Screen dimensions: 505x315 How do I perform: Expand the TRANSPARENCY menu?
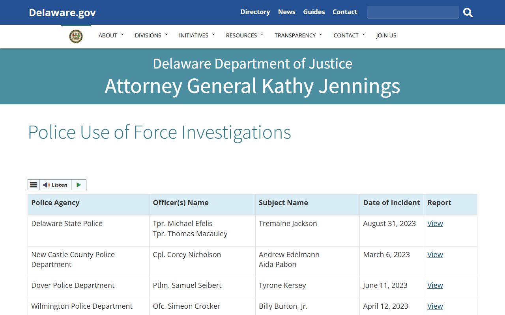(x=298, y=35)
